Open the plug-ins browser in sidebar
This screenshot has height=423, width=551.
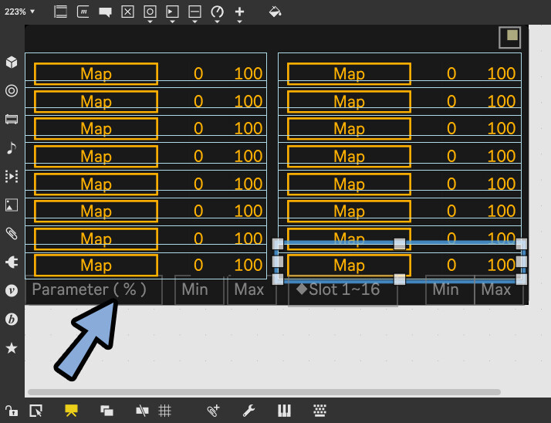pyautogui.click(x=12, y=262)
